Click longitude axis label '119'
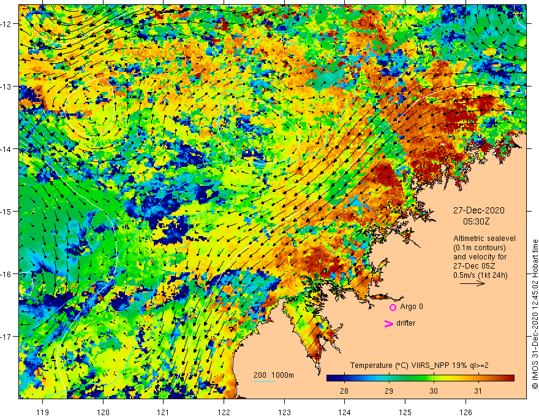The width and height of the screenshot is (539, 417). pos(43,412)
